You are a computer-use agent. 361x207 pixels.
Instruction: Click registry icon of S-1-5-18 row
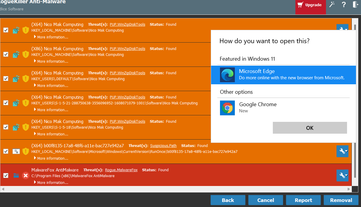pos(16,127)
